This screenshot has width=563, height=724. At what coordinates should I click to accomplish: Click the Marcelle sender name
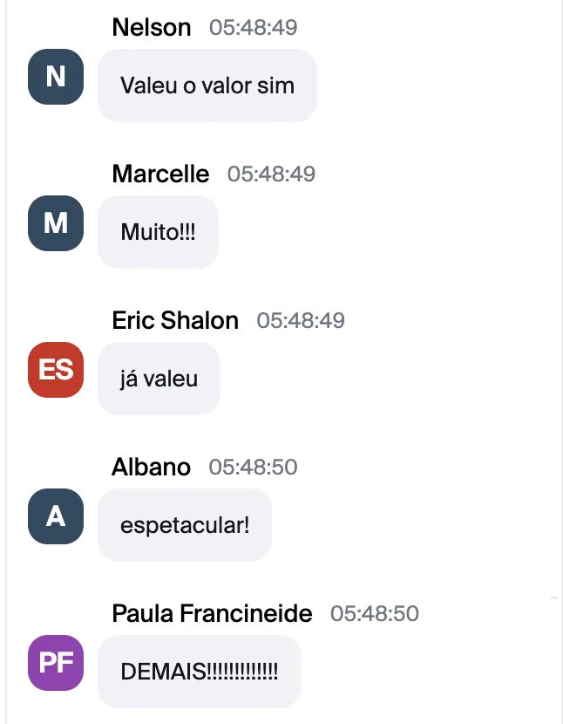(160, 174)
